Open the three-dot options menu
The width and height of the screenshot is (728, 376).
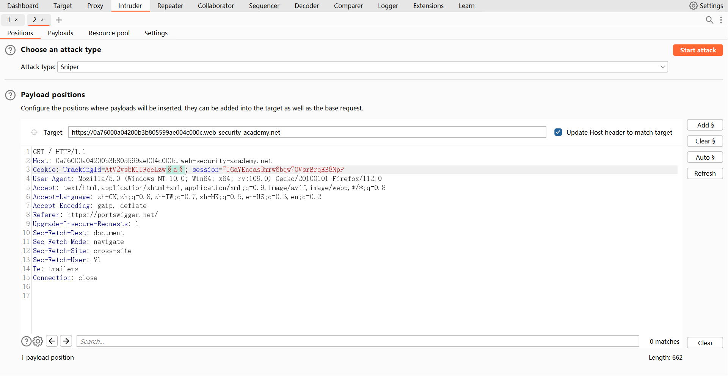click(x=721, y=20)
